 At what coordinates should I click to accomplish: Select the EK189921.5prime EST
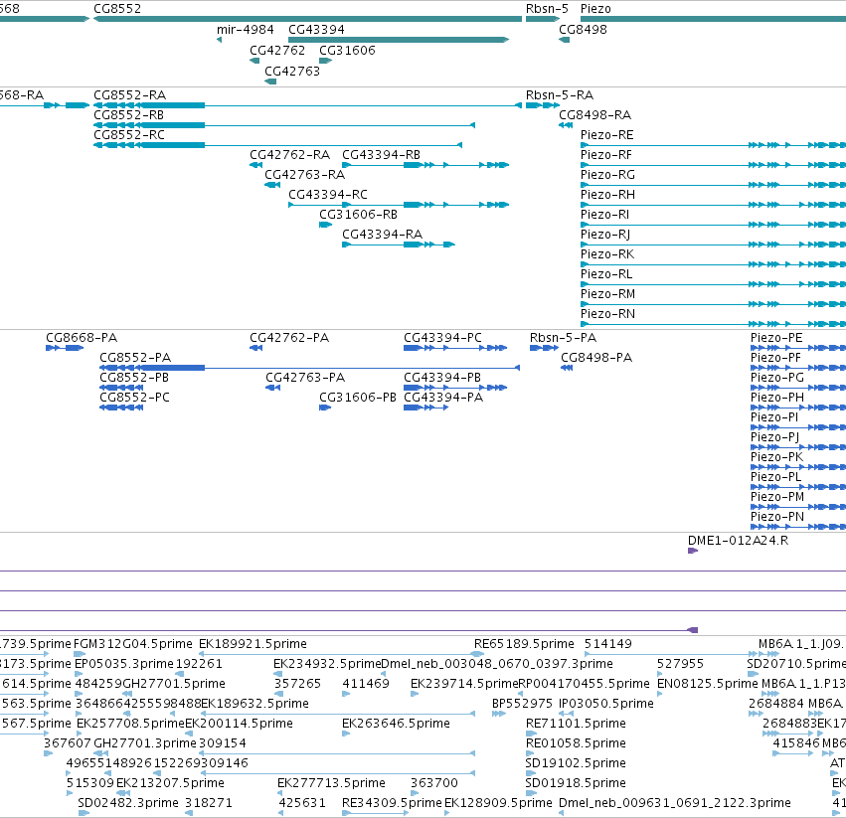[253, 644]
